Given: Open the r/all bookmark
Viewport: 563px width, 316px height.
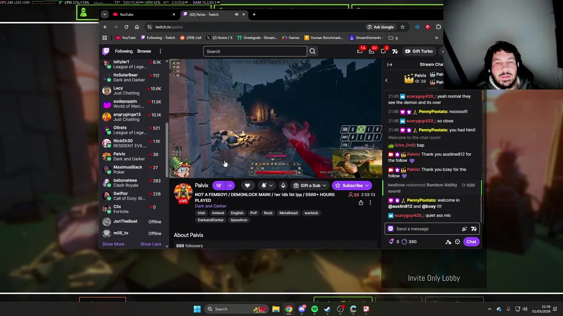Looking at the screenshot, I should [190, 38].
